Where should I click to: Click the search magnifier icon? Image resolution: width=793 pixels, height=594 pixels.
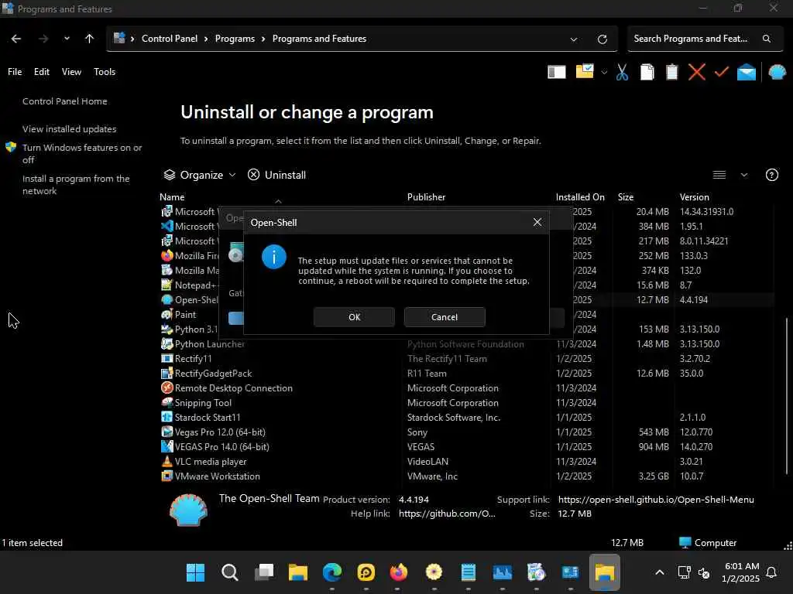click(x=766, y=39)
